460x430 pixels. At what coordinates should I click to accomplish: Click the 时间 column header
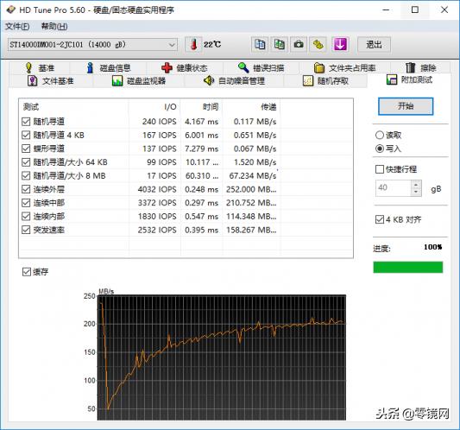click(x=201, y=107)
